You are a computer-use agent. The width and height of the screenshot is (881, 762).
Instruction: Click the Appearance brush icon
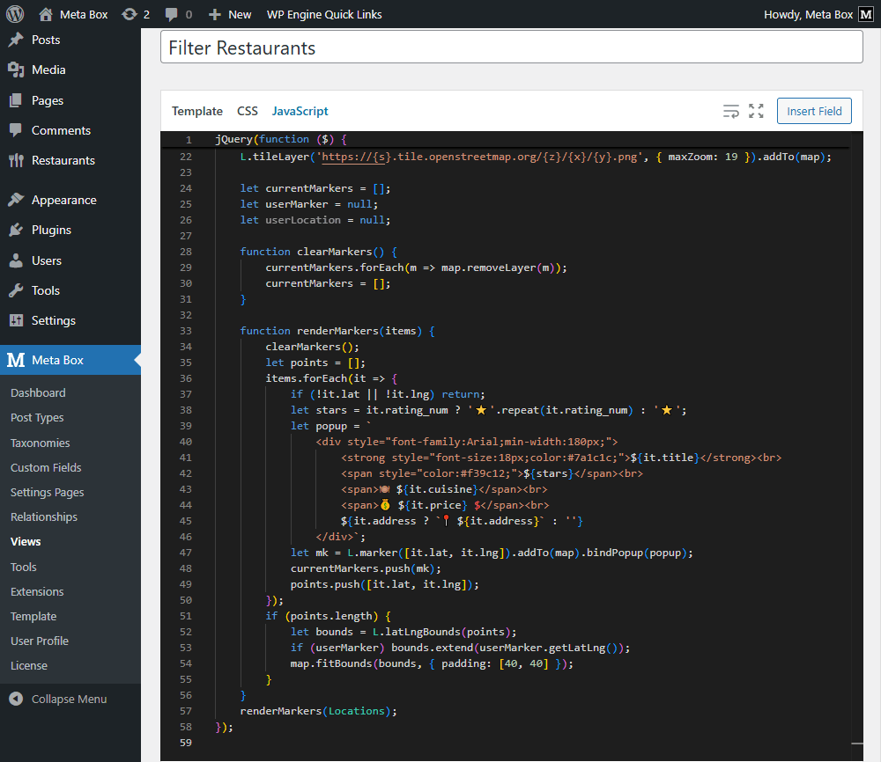[x=18, y=200]
